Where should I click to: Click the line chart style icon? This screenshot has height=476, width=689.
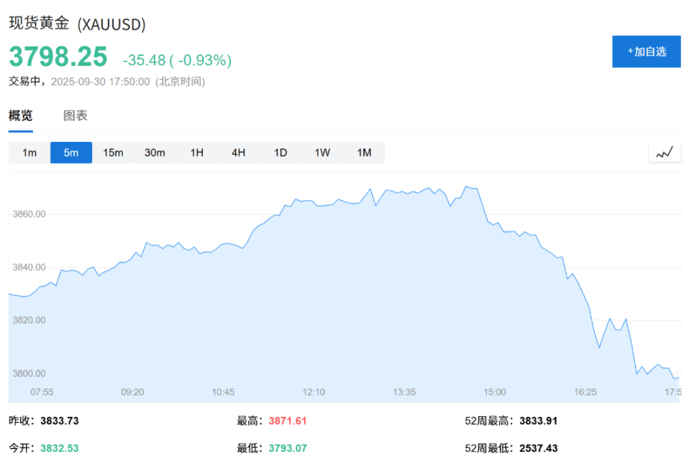pos(665,152)
